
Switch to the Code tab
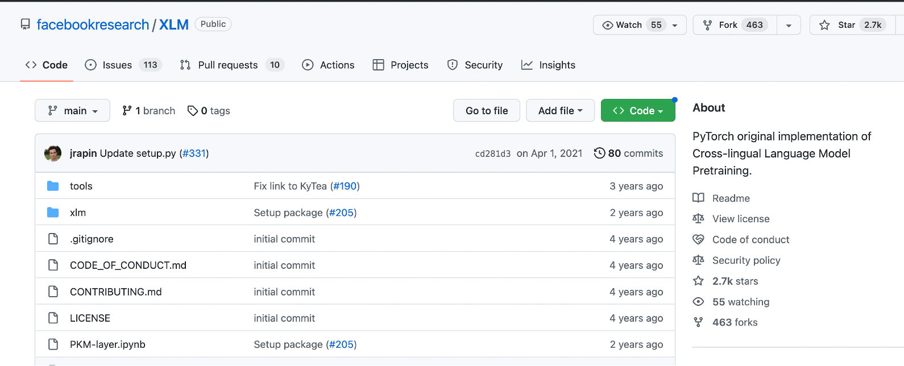47,65
